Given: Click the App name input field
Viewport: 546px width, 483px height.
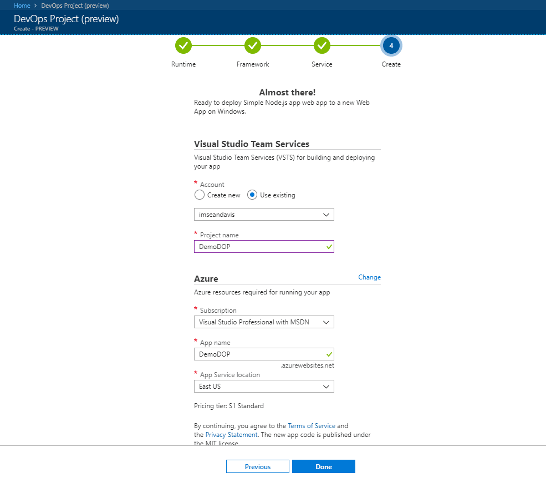Looking at the screenshot, I should coord(264,354).
